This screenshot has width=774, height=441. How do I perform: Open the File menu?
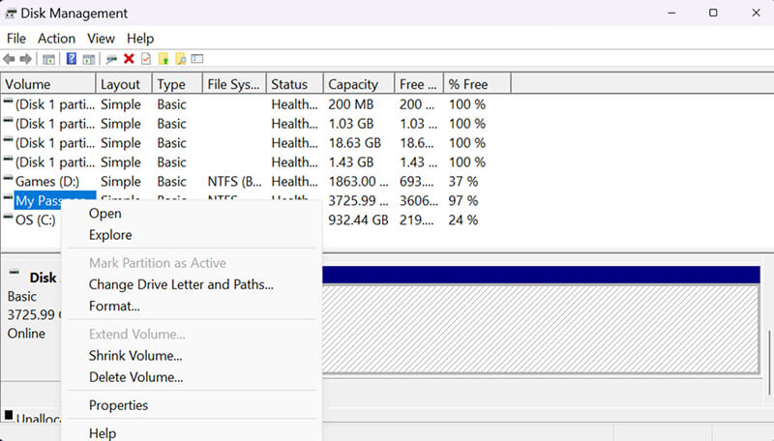click(x=16, y=39)
